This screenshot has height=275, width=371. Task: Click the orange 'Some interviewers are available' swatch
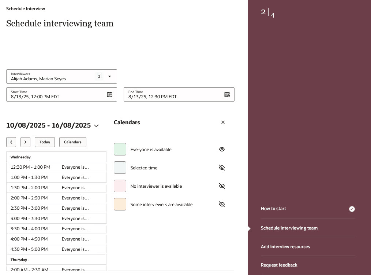[120, 204]
